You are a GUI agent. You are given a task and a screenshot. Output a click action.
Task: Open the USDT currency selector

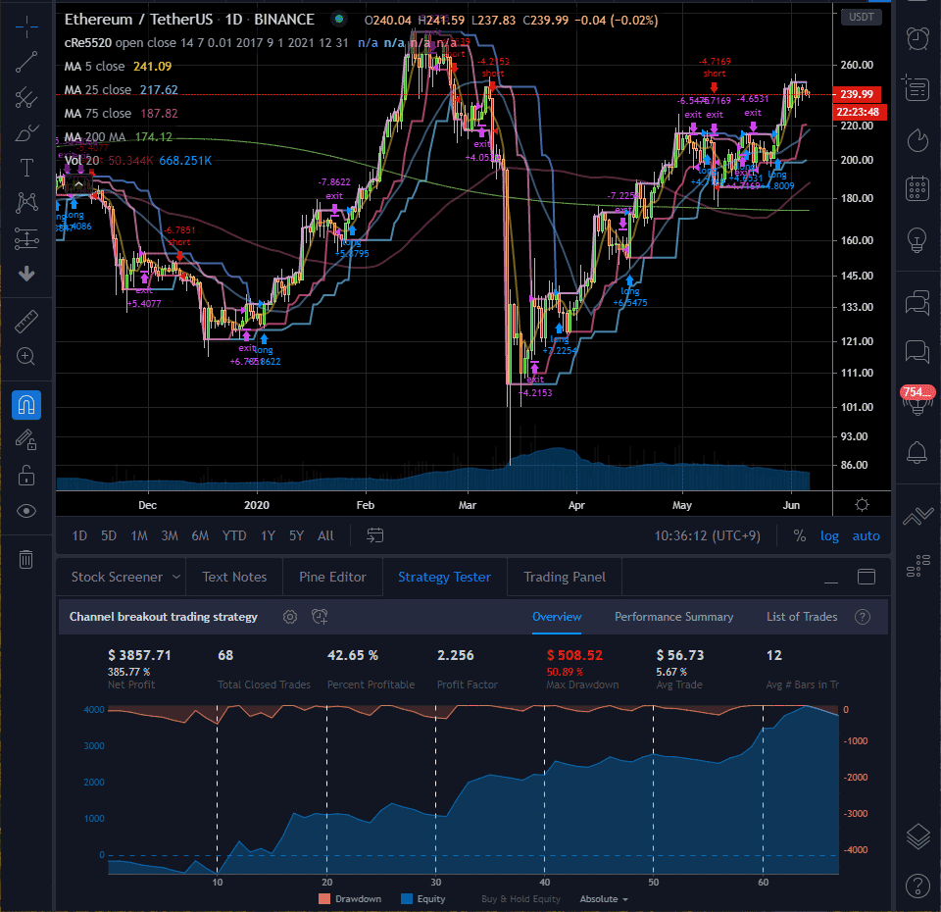pos(862,17)
